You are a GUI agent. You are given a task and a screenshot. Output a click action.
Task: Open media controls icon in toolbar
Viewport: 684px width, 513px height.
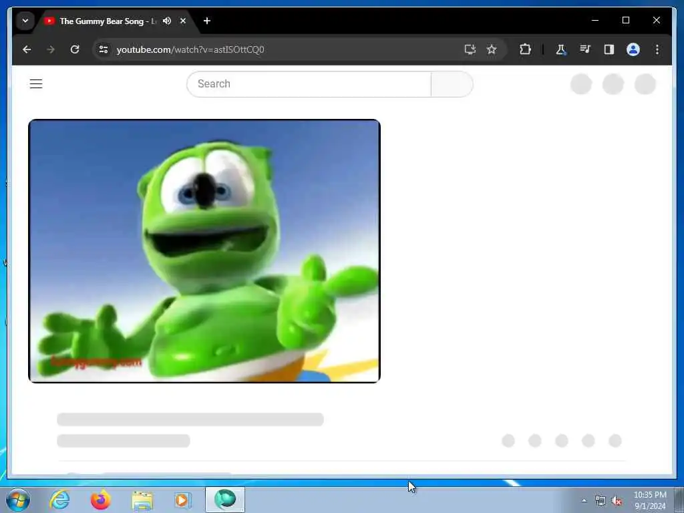585,49
